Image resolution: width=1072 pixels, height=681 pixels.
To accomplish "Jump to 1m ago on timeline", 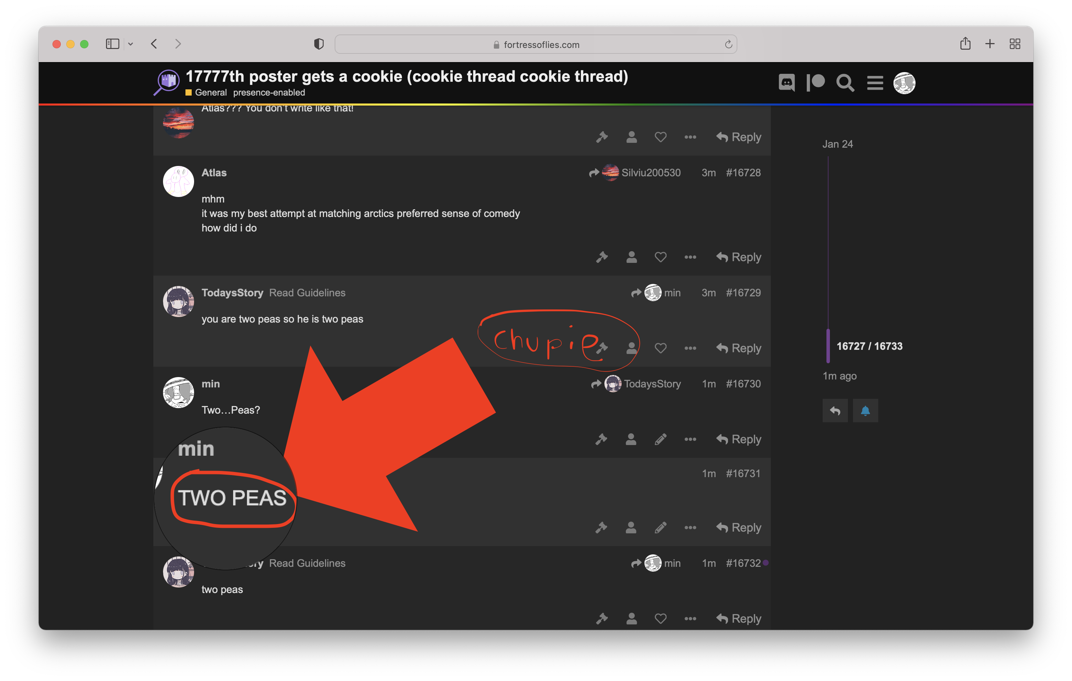I will (x=840, y=376).
